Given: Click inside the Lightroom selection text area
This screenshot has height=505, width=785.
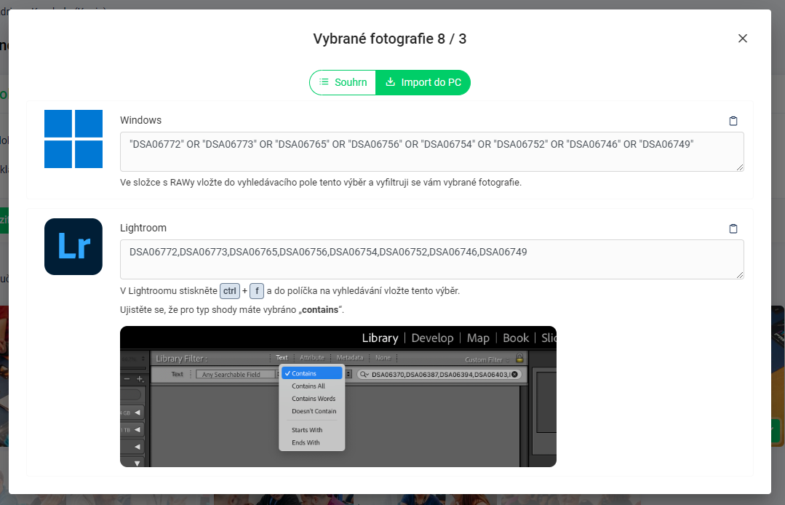Looking at the screenshot, I should [x=431, y=259].
